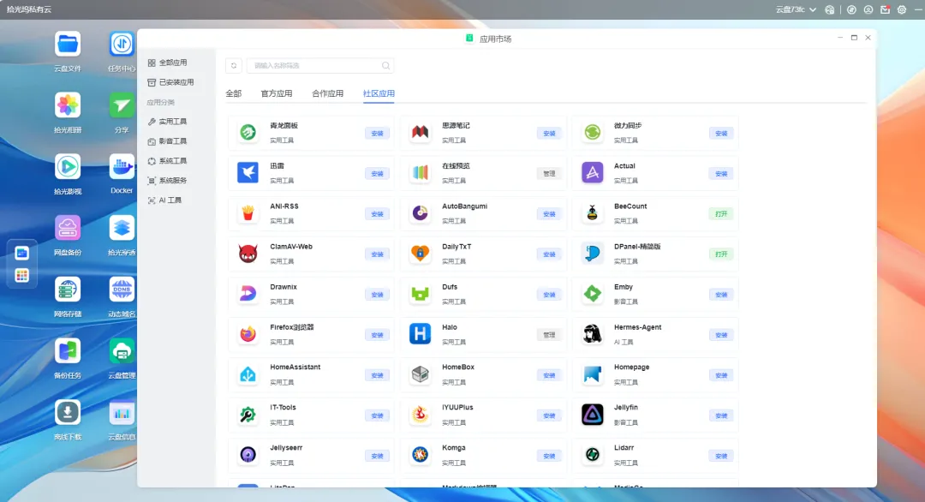Filter by 系统工具 category
This screenshot has width=925, height=502.
[x=168, y=160]
